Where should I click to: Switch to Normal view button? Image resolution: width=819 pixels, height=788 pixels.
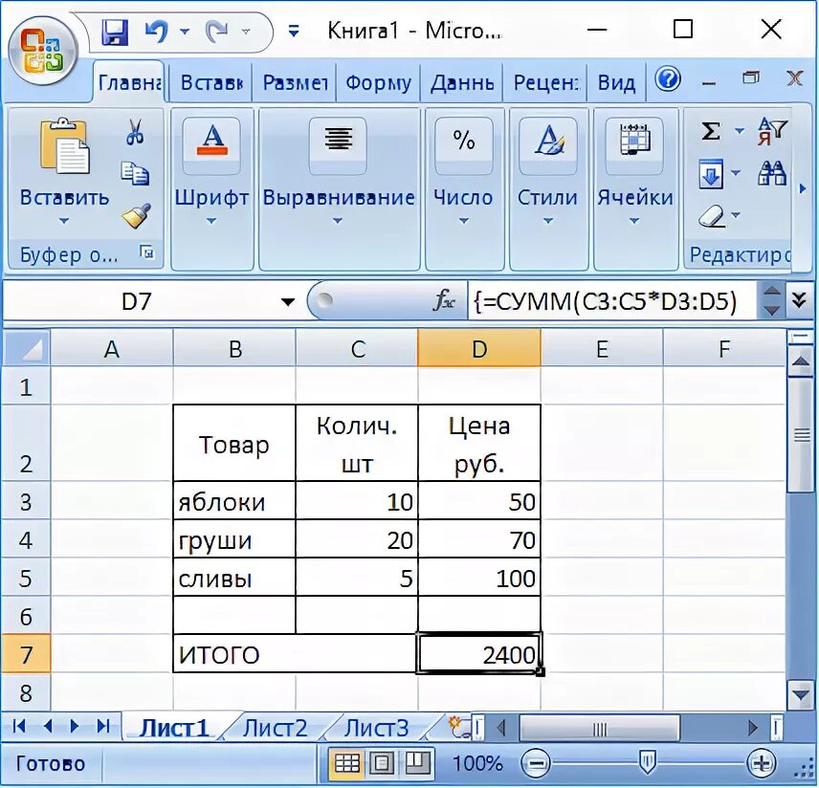346,764
